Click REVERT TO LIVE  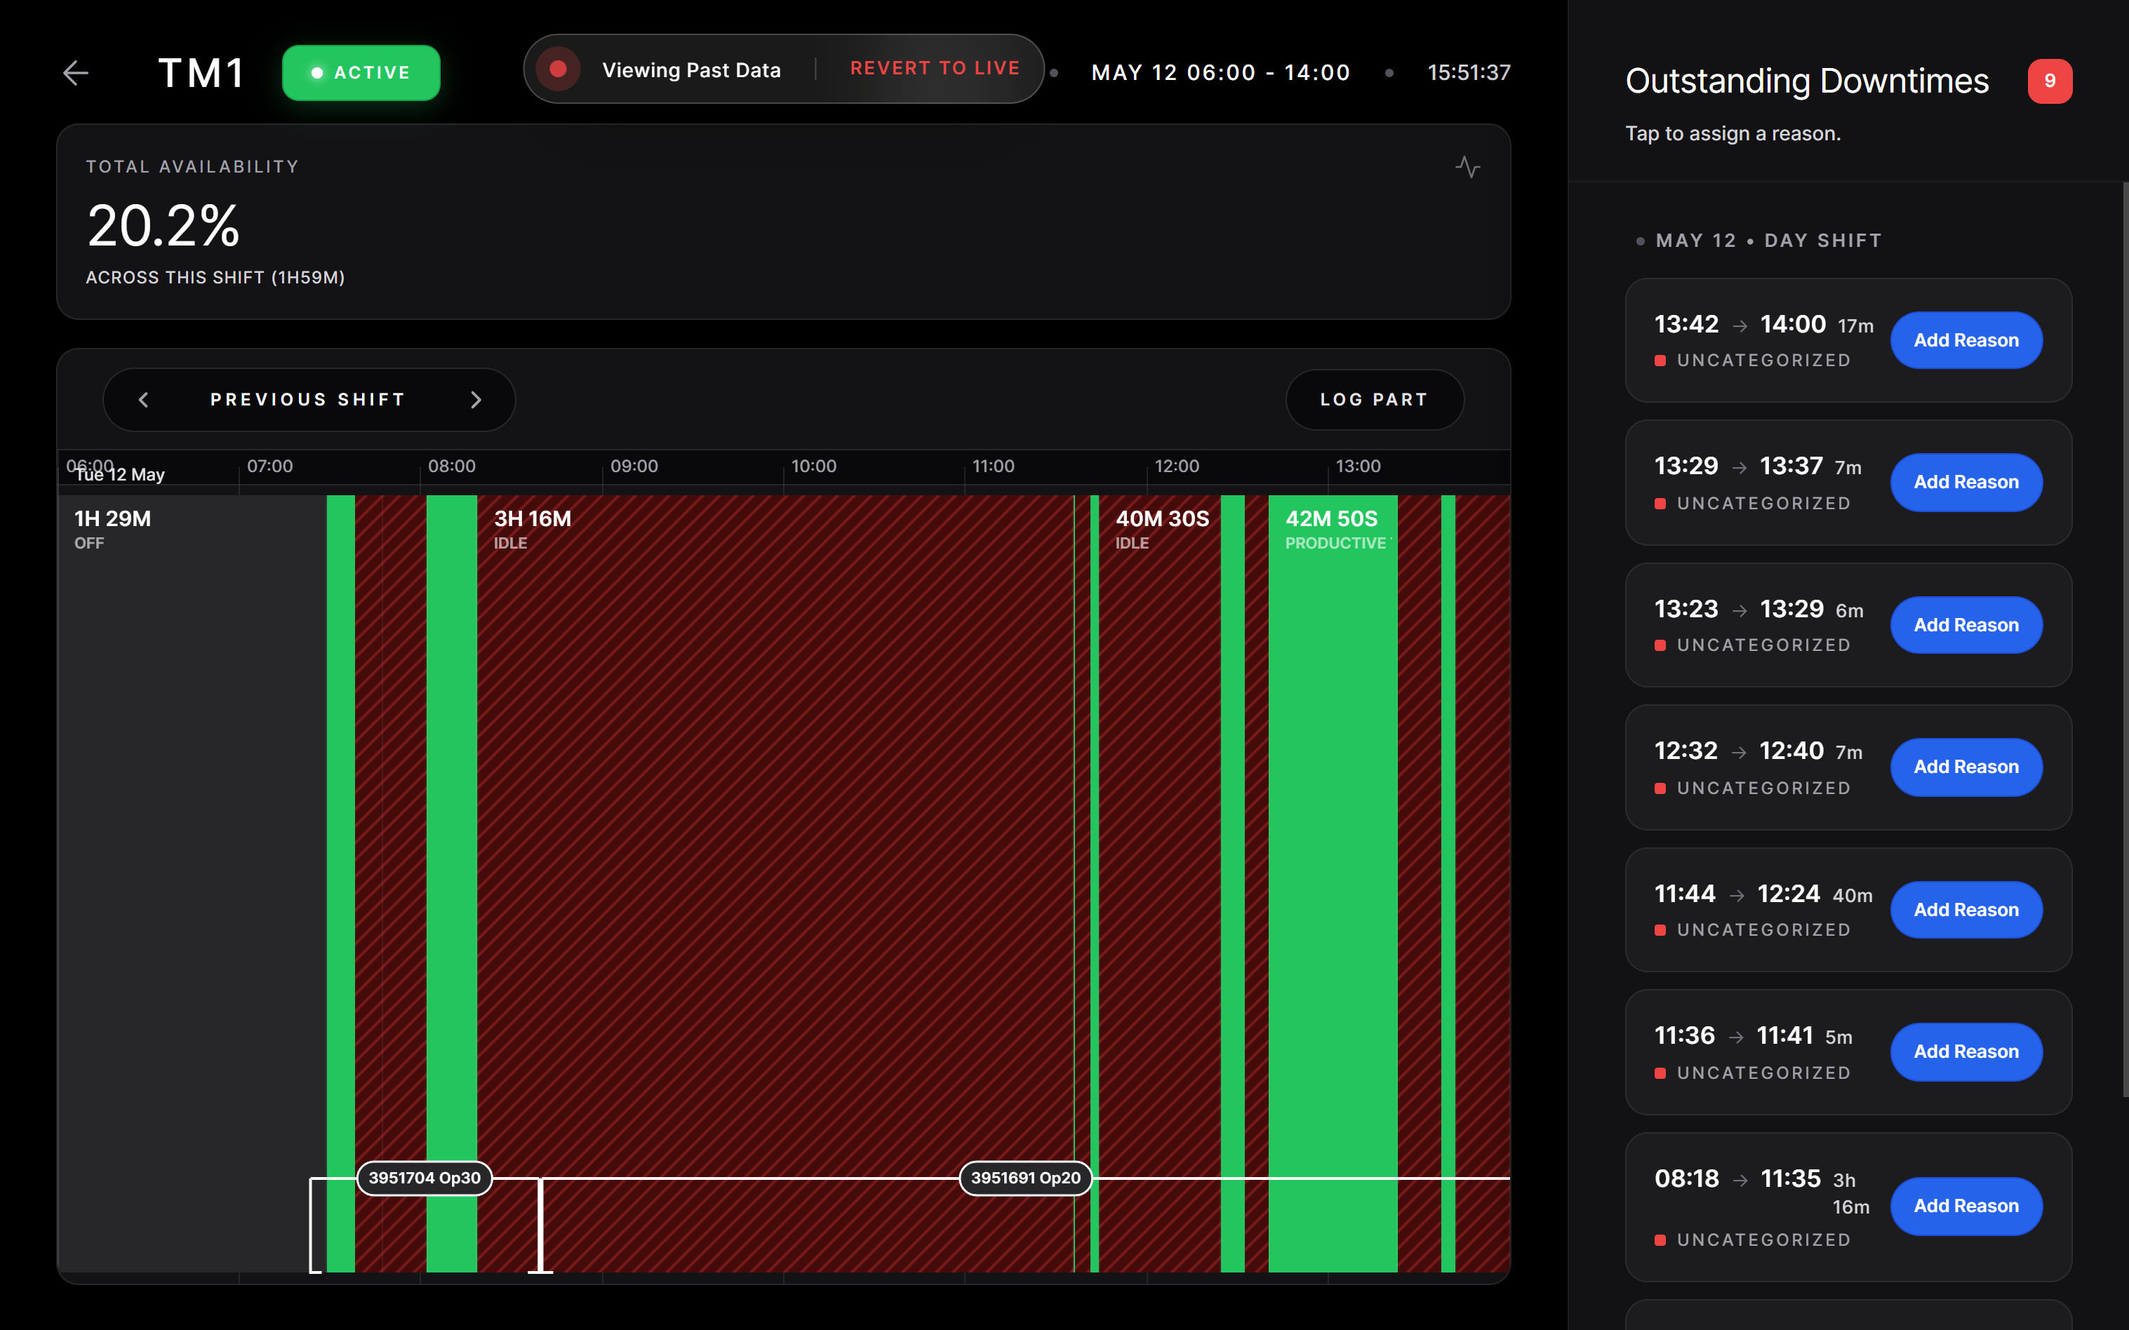click(934, 69)
